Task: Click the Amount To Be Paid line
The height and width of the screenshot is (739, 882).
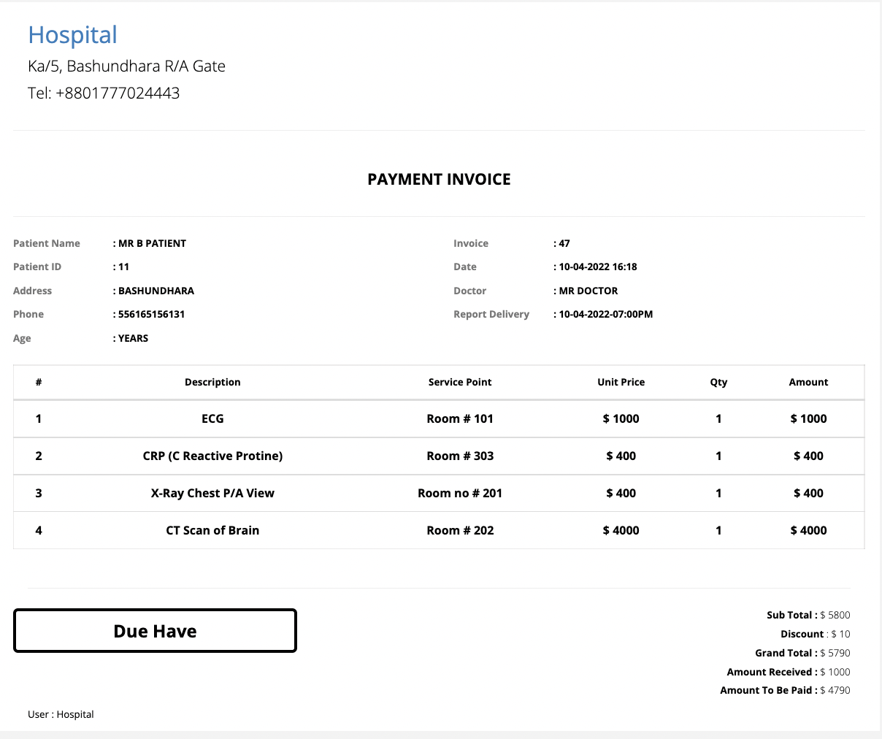Action: pos(785,691)
